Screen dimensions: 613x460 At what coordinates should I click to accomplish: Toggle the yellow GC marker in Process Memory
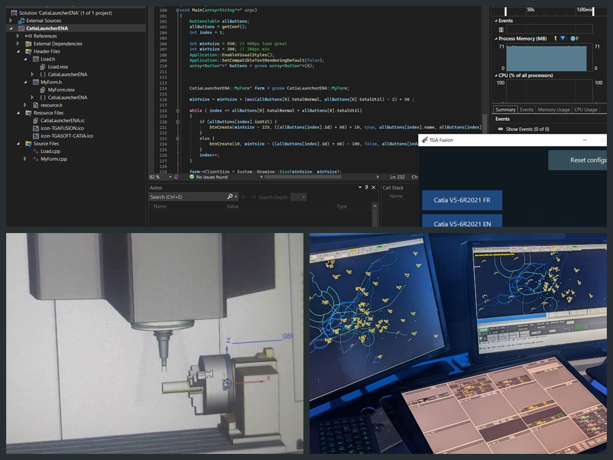(555, 38)
